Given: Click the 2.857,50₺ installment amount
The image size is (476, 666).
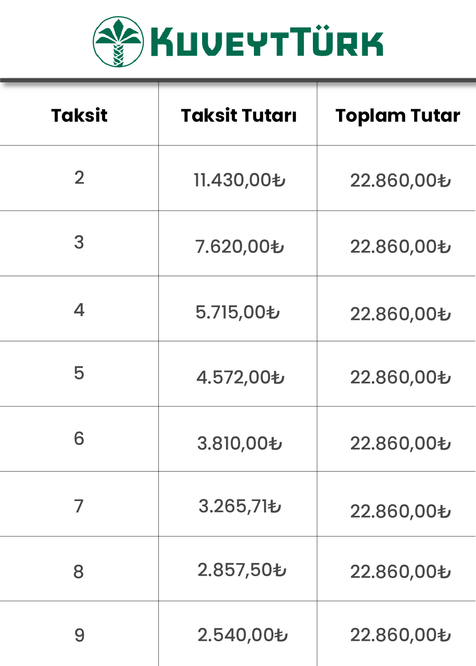Looking at the screenshot, I should coord(242,569).
